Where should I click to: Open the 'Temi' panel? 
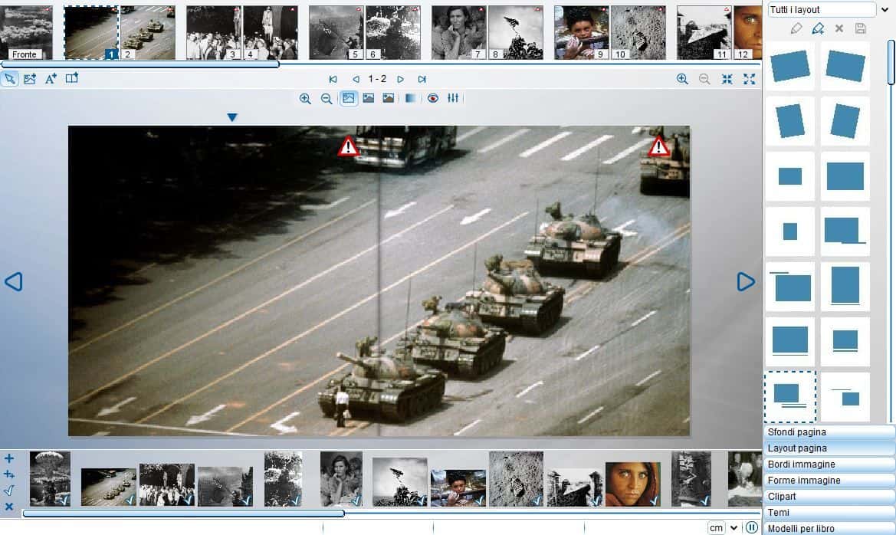pyautogui.click(x=829, y=512)
